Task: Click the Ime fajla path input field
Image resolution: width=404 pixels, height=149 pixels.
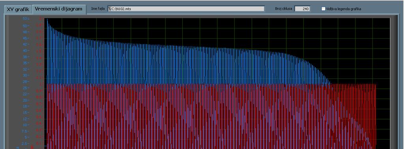Action: click(186, 9)
